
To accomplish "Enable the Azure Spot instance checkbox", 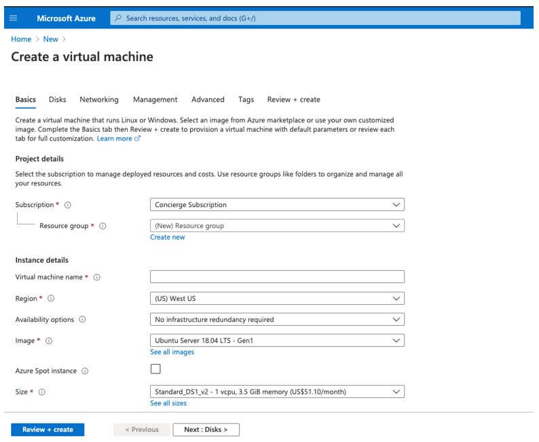I will 155,369.
